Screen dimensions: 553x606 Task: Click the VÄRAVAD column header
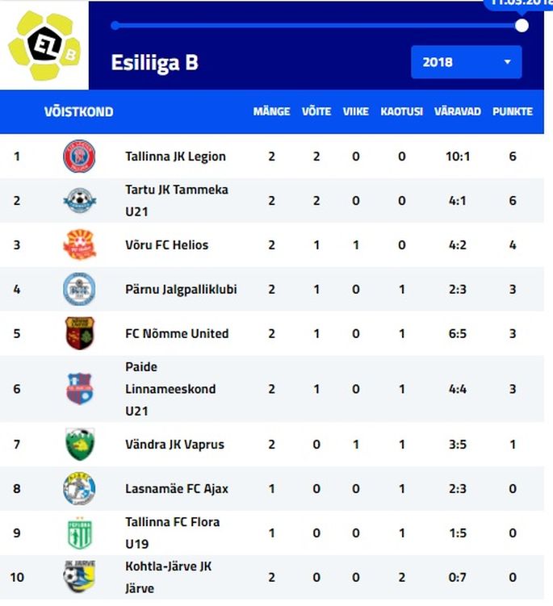point(458,111)
